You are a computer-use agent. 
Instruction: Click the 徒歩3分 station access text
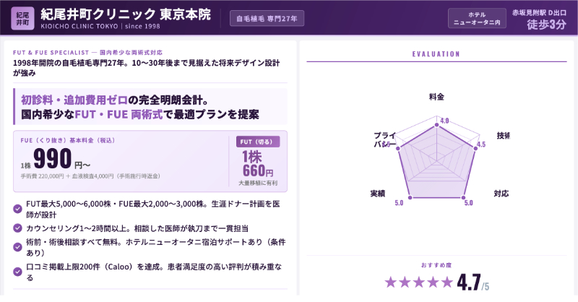coord(546,24)
